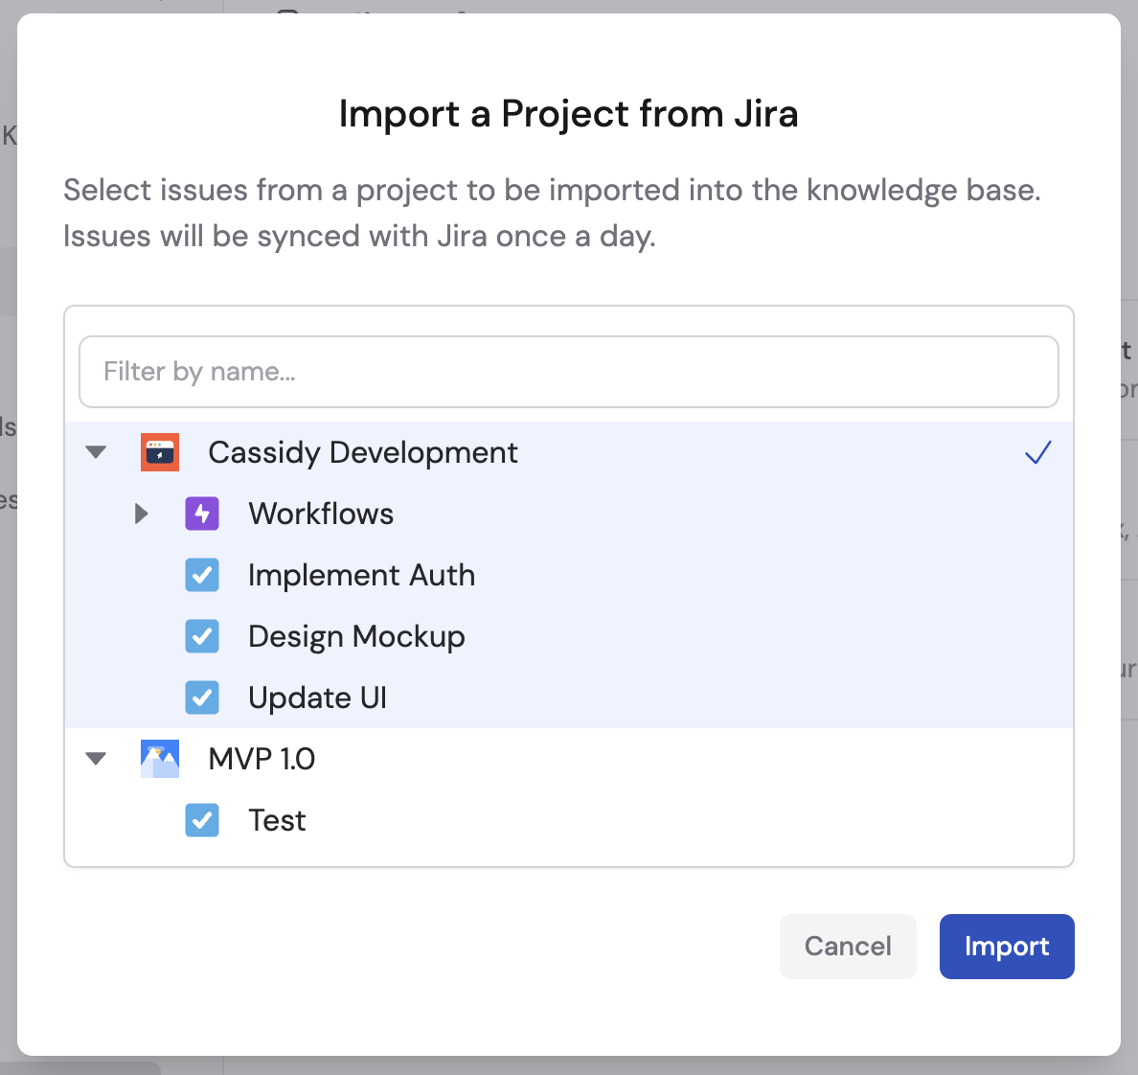Expand the Workflows item

141,514
